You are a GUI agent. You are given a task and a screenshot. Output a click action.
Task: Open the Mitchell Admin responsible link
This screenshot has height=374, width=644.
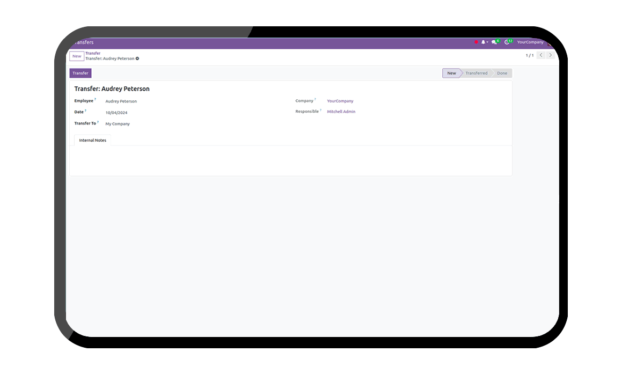[x=341, y=112]
